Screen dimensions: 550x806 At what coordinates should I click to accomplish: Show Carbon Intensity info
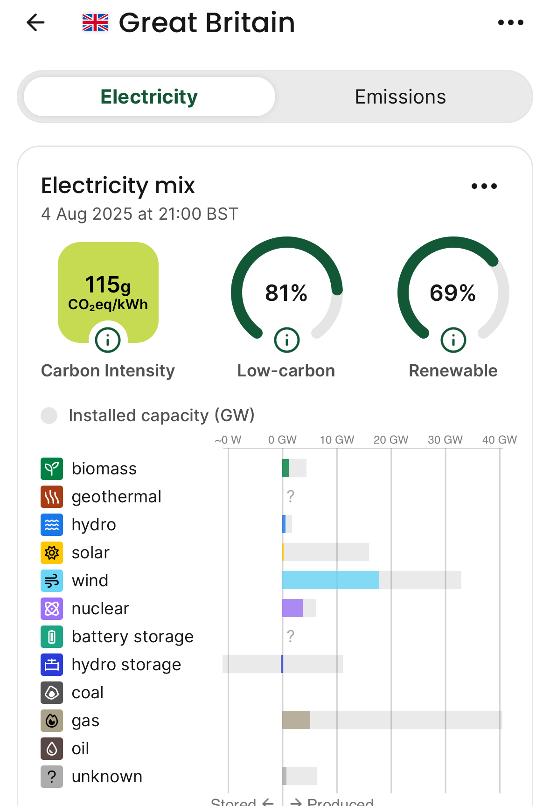point(108,340)
